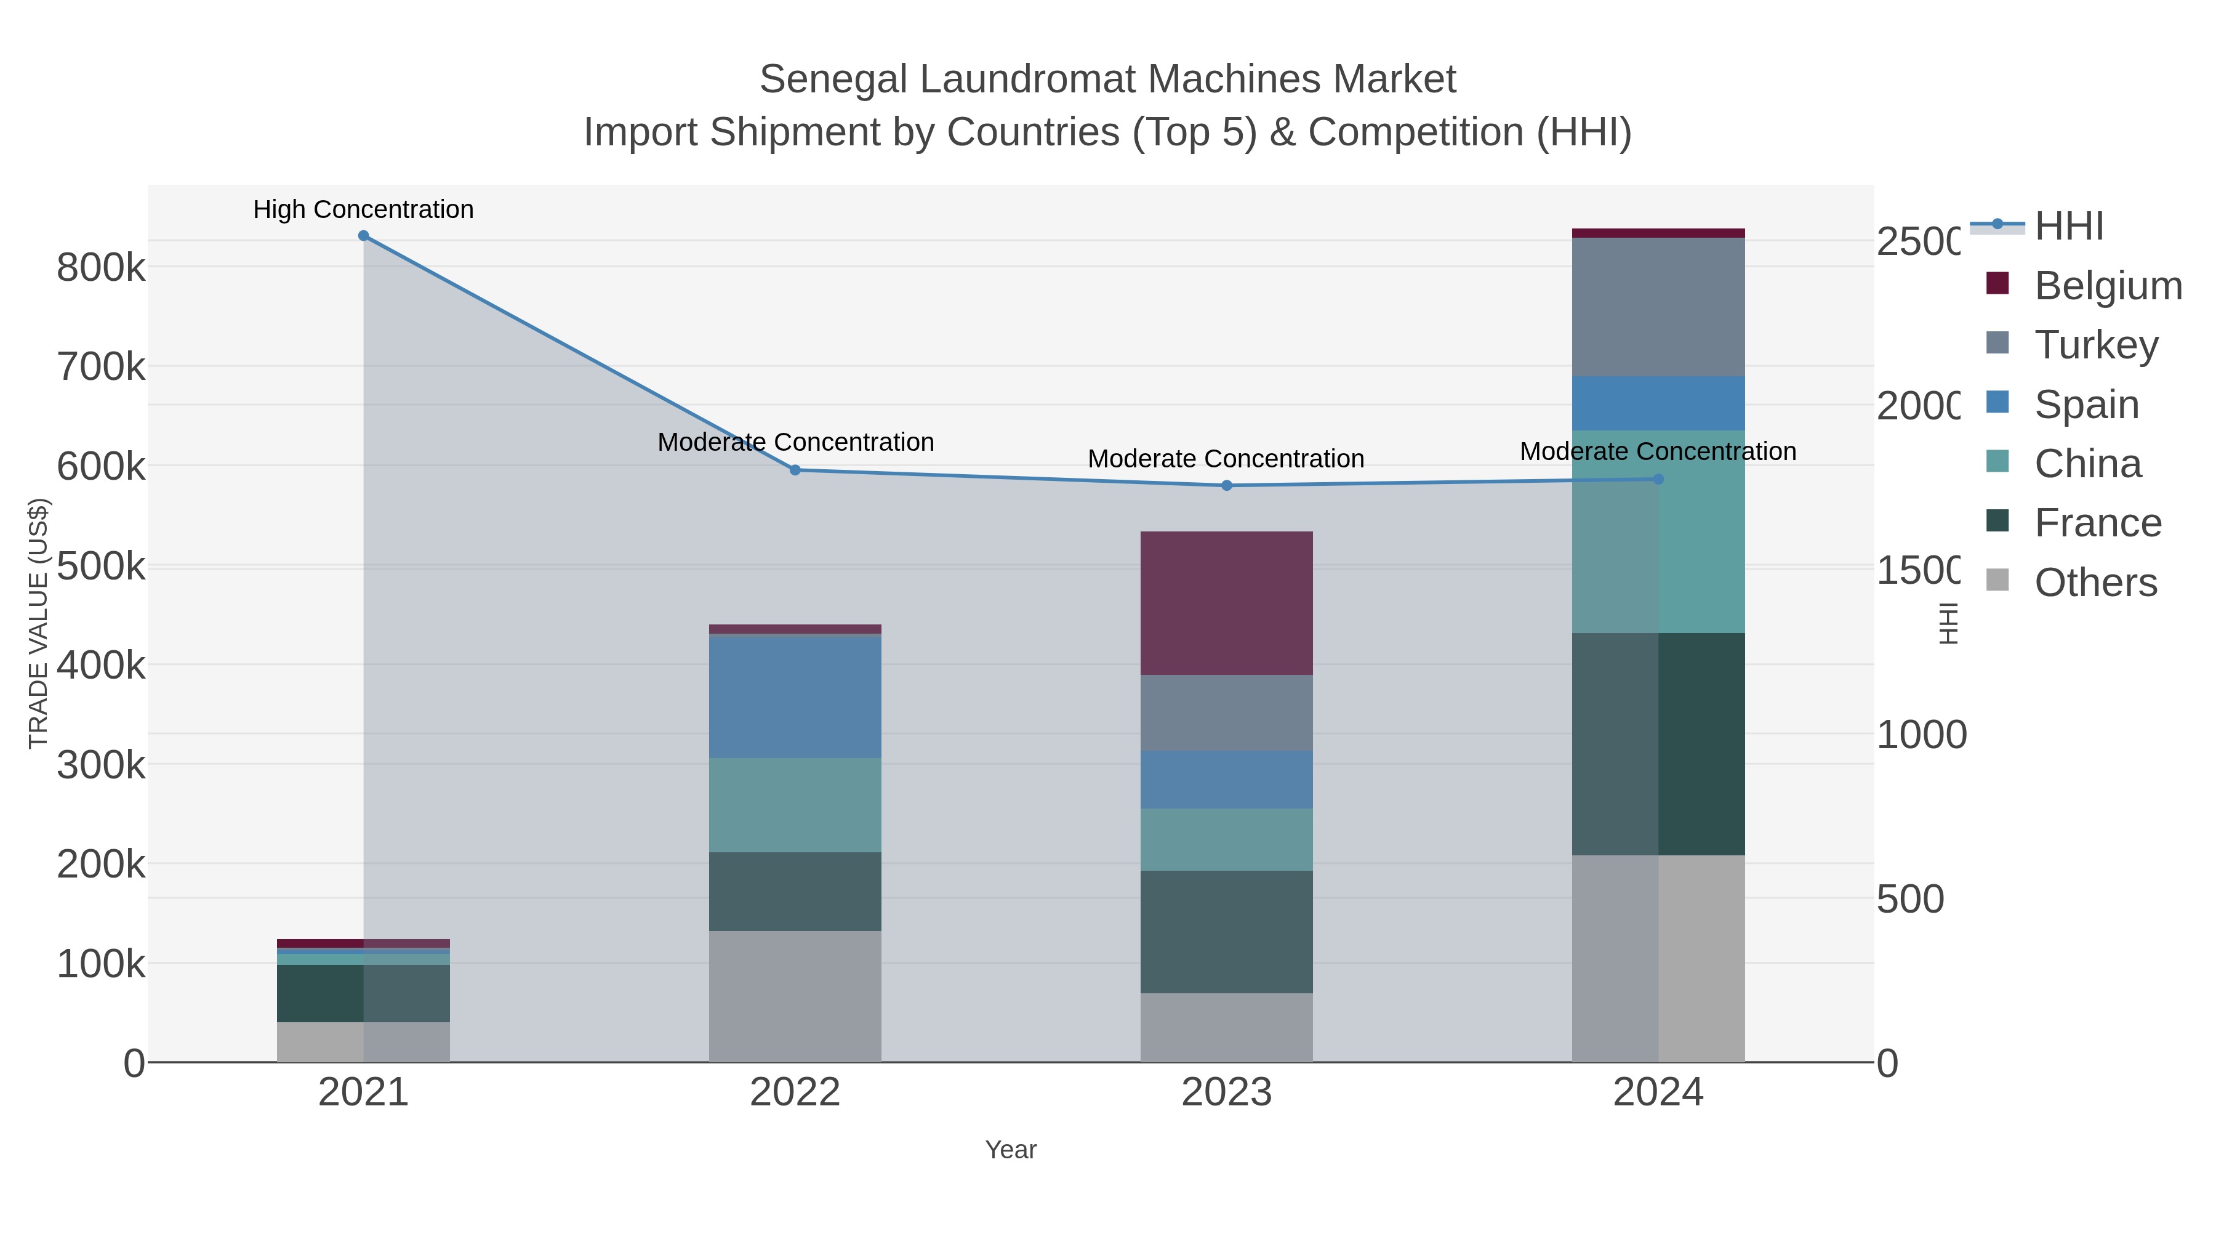Click the France legend color swatch

[x=1997, y=520]
